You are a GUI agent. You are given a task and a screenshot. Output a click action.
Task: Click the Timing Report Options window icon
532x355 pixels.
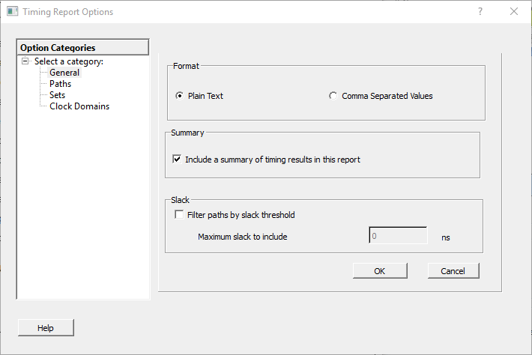[x=12, y=12]
